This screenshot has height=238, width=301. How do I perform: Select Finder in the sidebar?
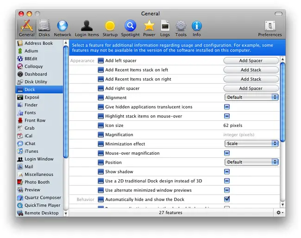(39, 105)
